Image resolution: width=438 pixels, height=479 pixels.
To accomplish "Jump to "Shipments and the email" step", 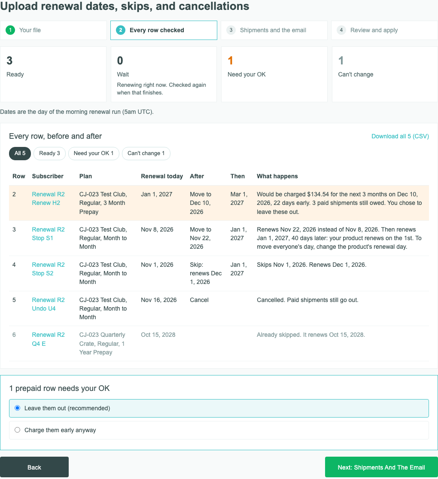I will pyautogui.click(x=274, y=30).
